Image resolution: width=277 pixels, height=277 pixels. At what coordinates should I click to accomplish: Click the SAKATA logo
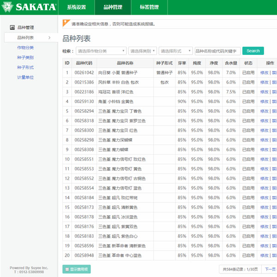click(x=29, y=7)
